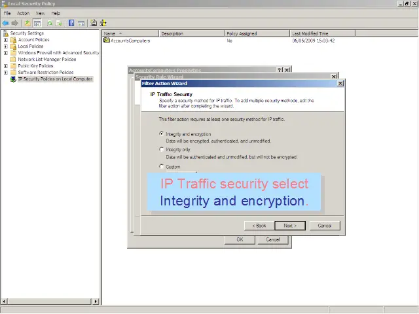Click the Up one level folder icon
This screenshot has height=314, width=419.
[27, 23]
